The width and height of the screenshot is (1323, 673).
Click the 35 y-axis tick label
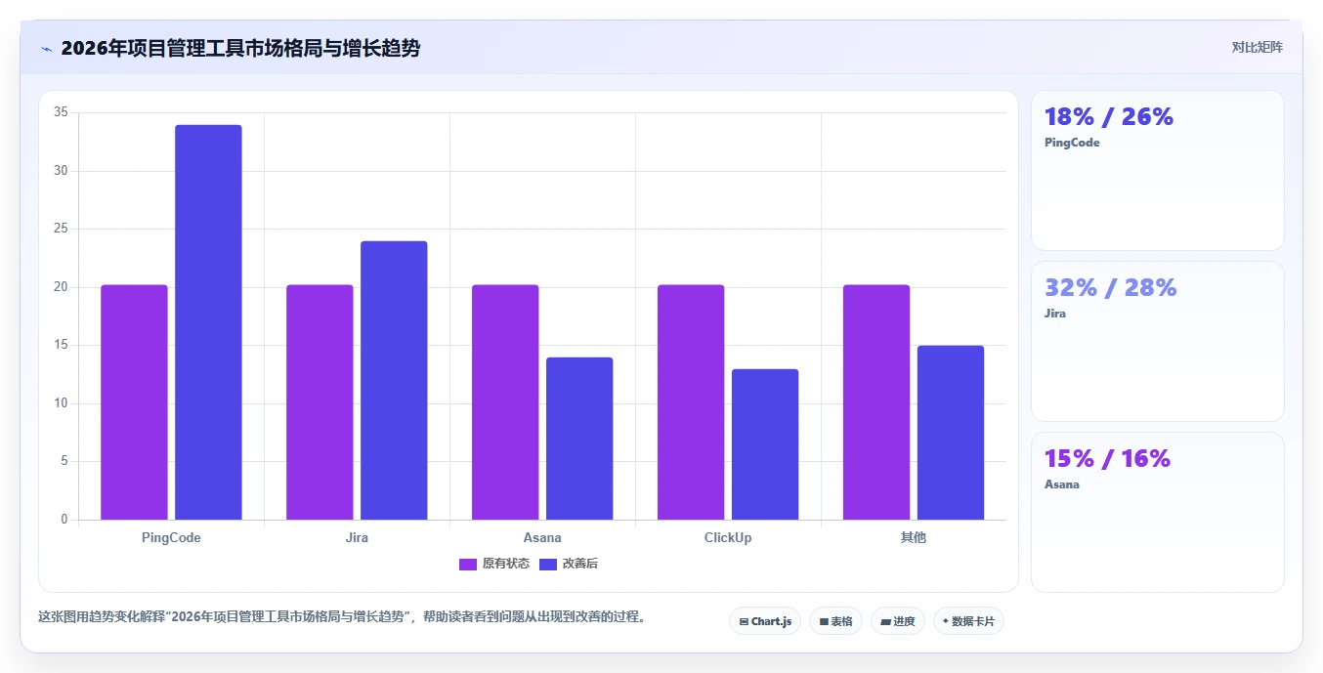(x=61, y=112)
